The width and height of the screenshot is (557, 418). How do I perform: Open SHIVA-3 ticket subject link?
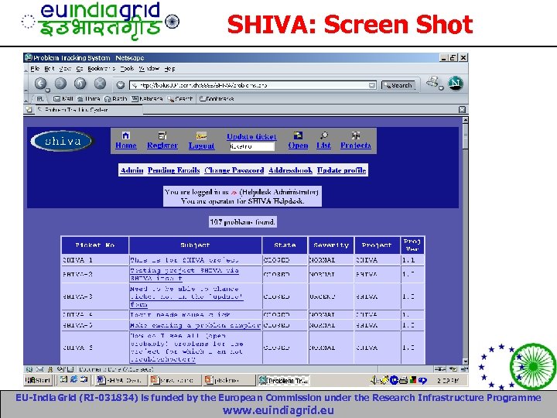click(x=187, y=296)
